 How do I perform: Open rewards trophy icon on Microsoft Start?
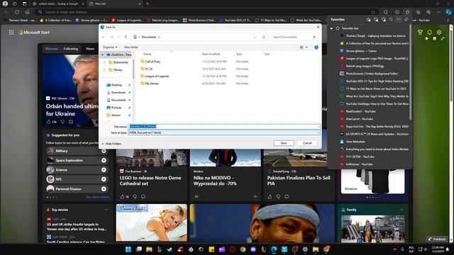420,32
